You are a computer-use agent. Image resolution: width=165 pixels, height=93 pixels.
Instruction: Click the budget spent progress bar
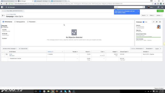click(148, 37)
